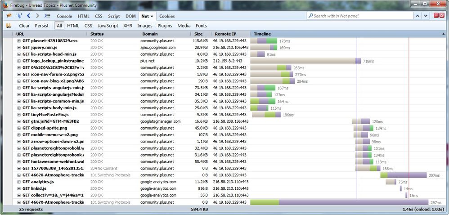Select the XHR filter button

click(128, 26)
